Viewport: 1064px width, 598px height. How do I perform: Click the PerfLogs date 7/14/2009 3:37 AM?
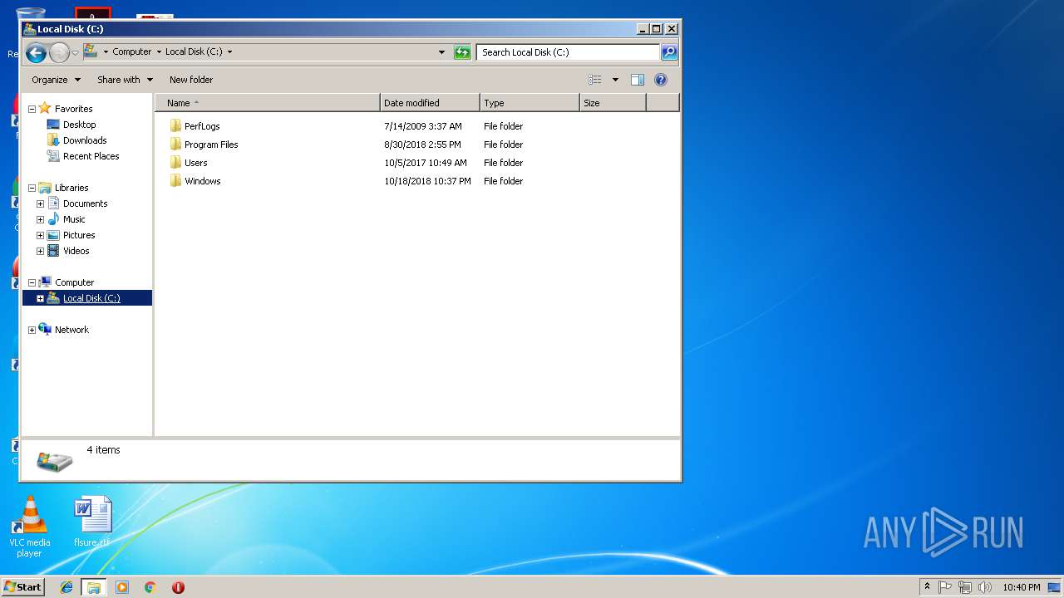422,126
